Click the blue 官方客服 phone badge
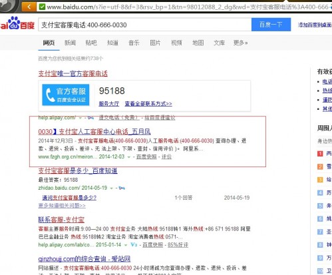Image resolution: width=332 pixels, height=275 pixels. tap(66, 95)
